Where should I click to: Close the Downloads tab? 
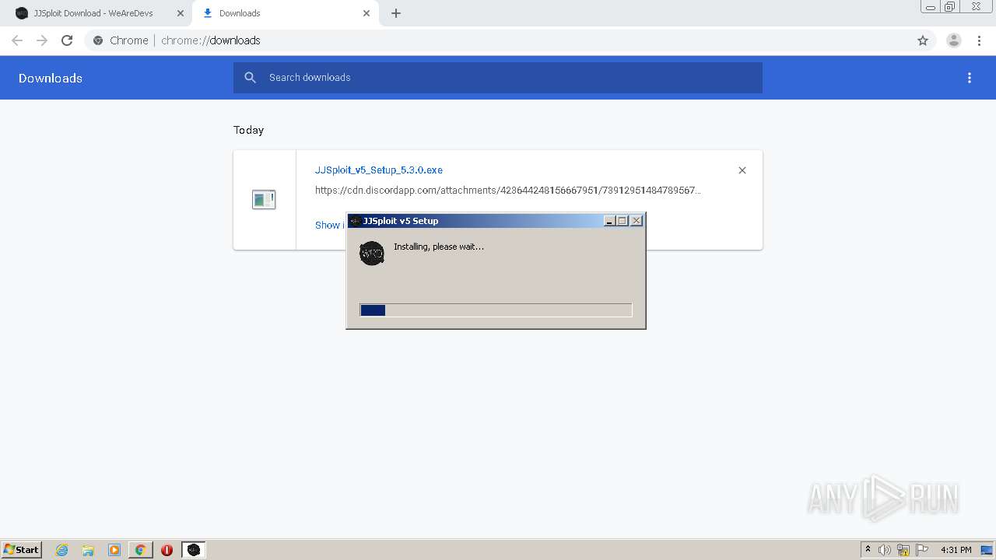click(366, 13)
